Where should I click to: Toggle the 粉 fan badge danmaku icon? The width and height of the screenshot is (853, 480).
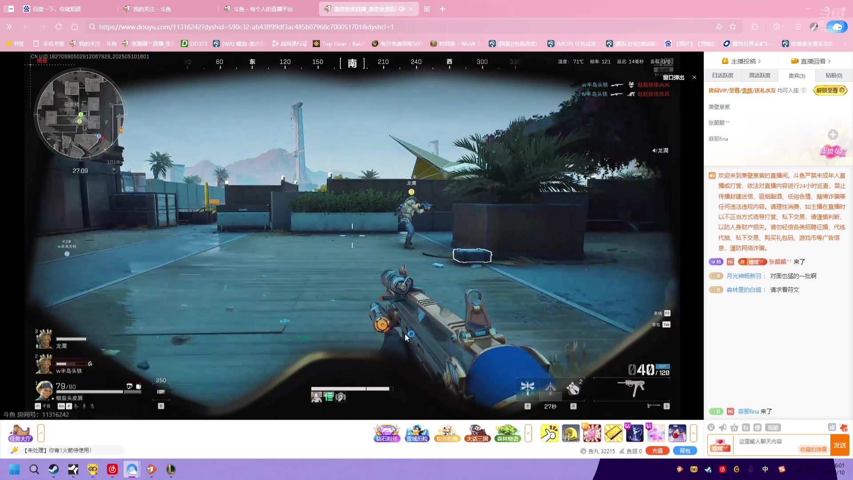(x=746, y=428)
